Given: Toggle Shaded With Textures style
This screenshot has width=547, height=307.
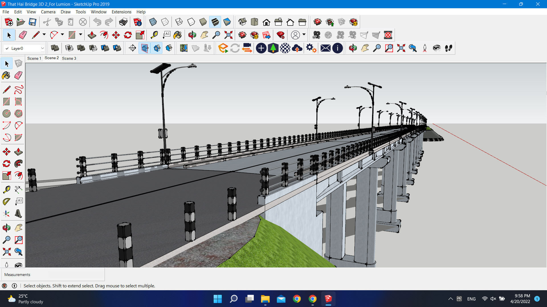Looking at the screenshot, I should pyautogui.click(x=215, y=22).
